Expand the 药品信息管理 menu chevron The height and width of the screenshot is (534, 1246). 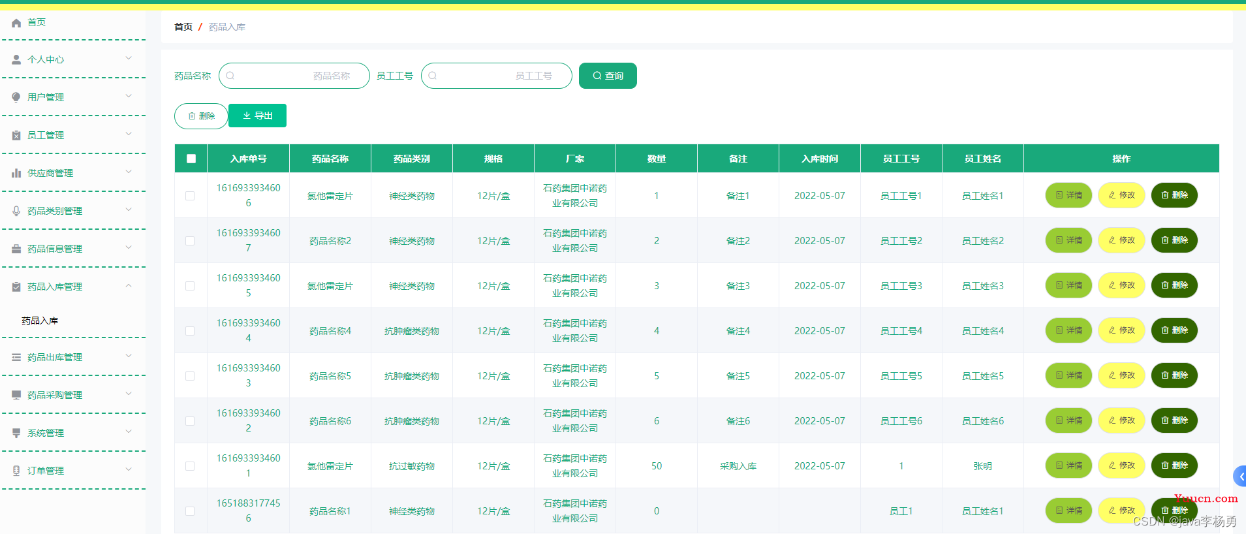pos(129,247)
